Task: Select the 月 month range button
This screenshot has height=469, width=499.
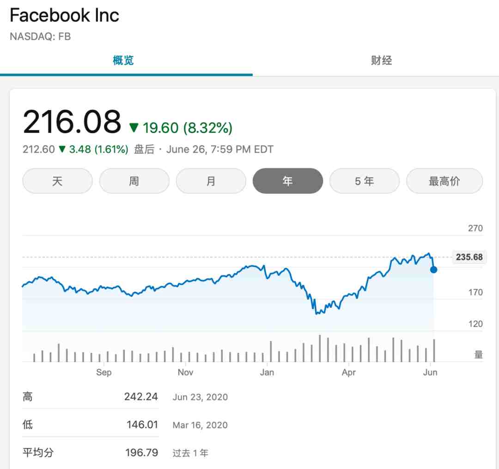Action: point(211,181)
